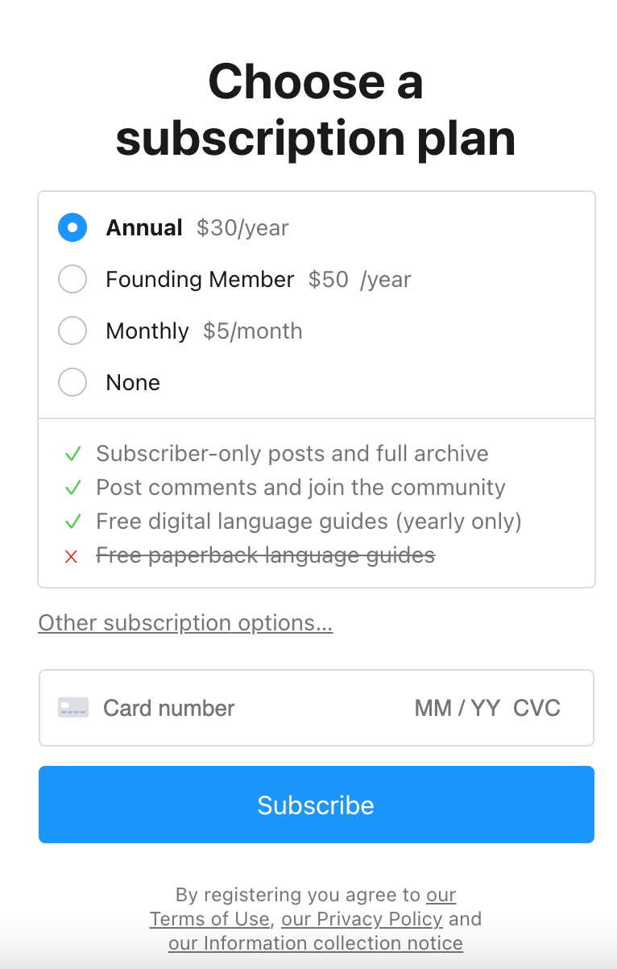Open our Privacy Policy link
This screenshot has width=617, height=969.
(x=362, y=919)
